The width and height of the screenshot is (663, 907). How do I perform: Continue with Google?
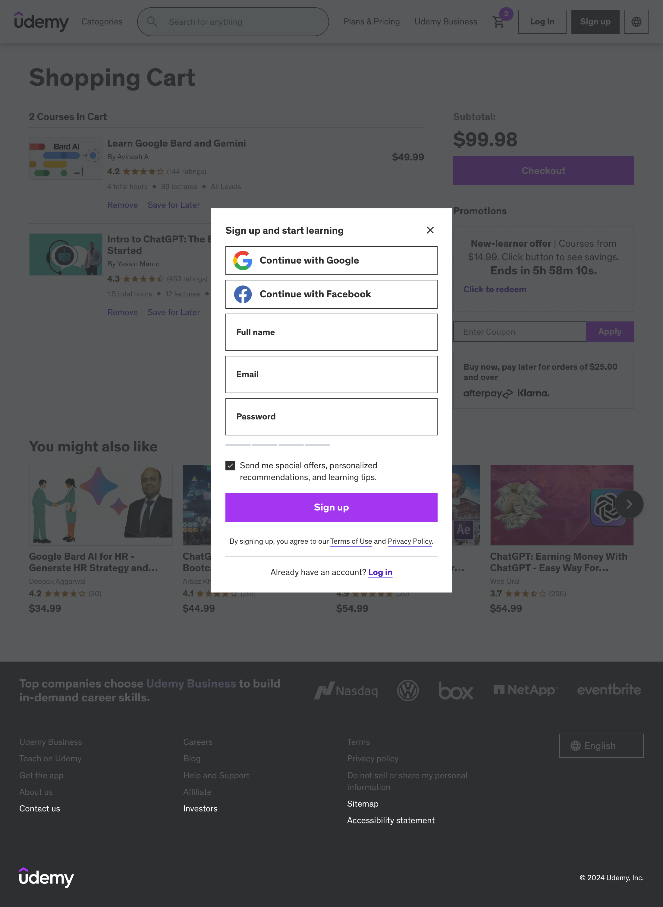click(x=331, y=260)
